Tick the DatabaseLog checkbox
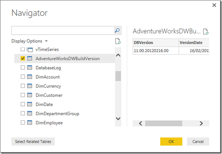Screen dimensions: 222x154 tap(23, 67)
